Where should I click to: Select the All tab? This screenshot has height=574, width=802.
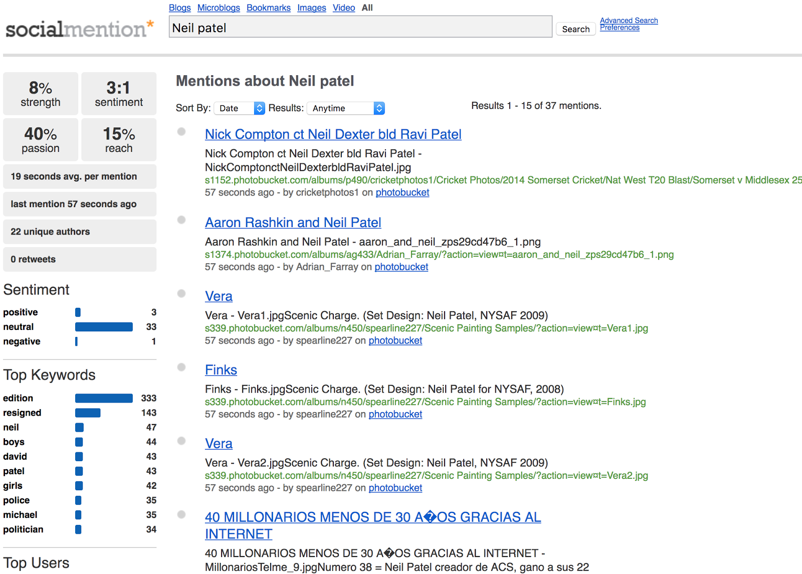click(367, 8)
